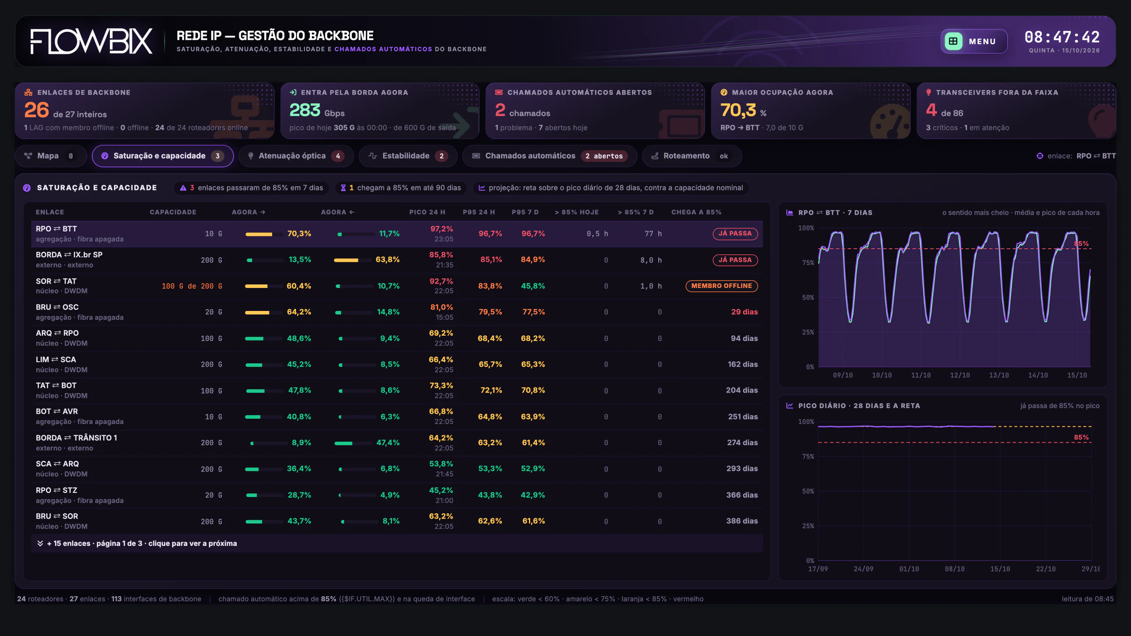Click the 85% threshold label on 7 dias chart
The width and height of the screenshot is (1131, 636).
[1081, 244]
